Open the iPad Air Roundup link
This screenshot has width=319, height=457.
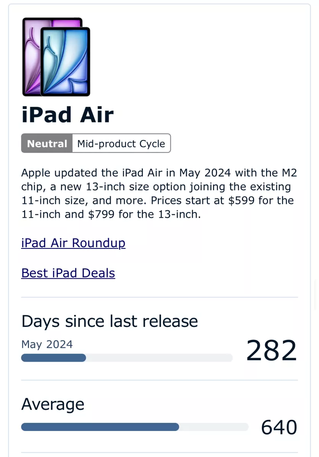click(x=73, y=243)
